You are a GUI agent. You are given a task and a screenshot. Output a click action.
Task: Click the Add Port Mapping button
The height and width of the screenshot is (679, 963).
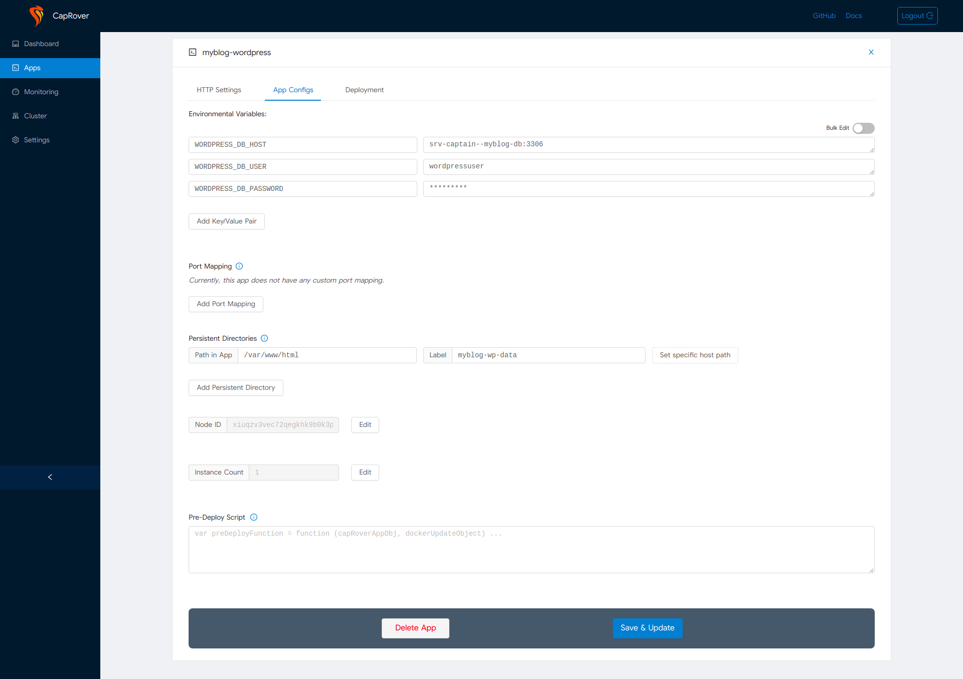226,304
